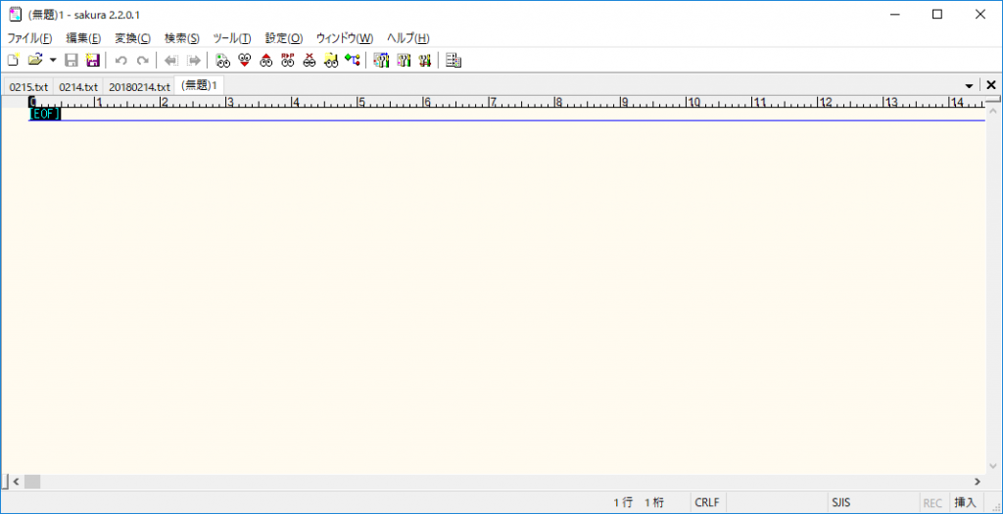Viewport: 1003px width, 514px height.
Task: Select the (無題)1 tab
Action: click(x=199, y=85)
